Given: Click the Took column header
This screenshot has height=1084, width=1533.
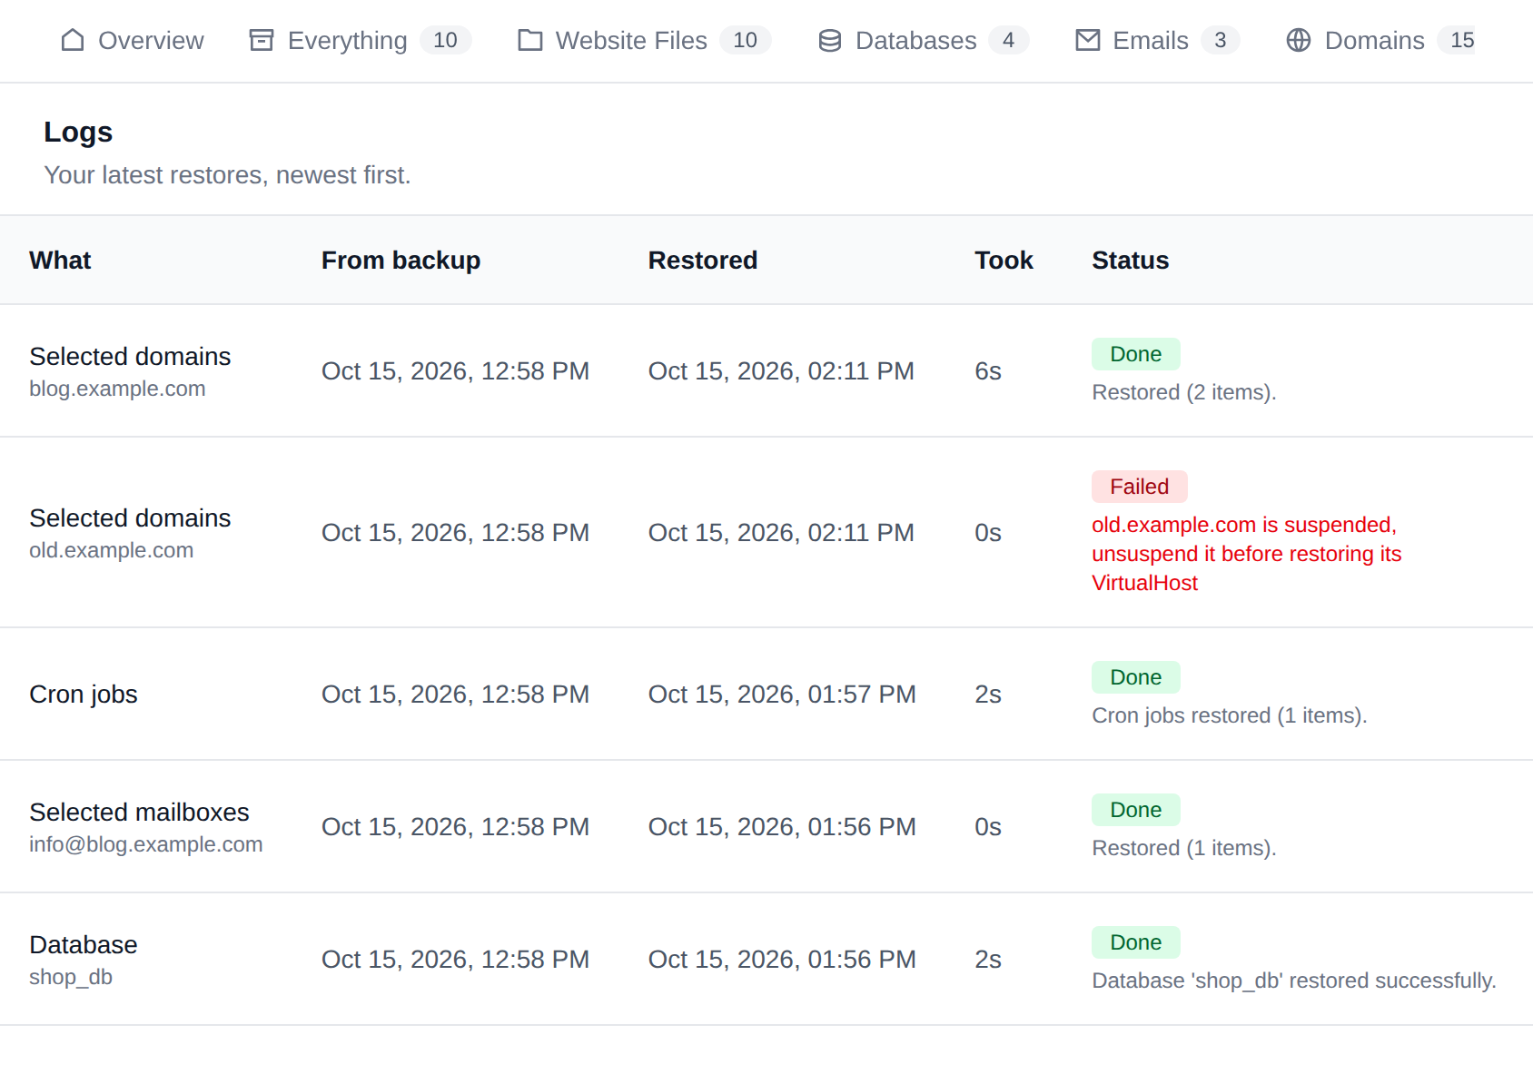Looking at the screenshot, I should (x=1004, y=261).
